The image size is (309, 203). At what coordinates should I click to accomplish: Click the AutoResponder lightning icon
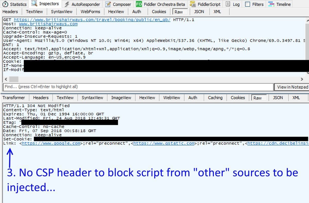[x=67, y=4]
